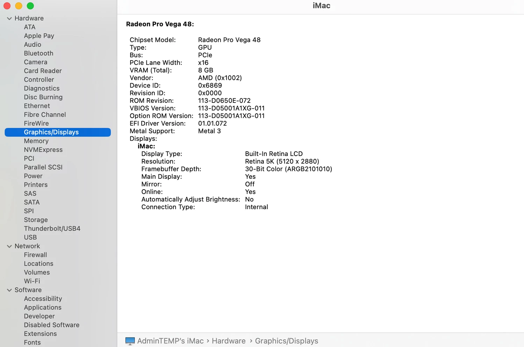This screenshot has width=524, height=347.
Task: Collapse the Software section chevron
Action: [9, 290]
